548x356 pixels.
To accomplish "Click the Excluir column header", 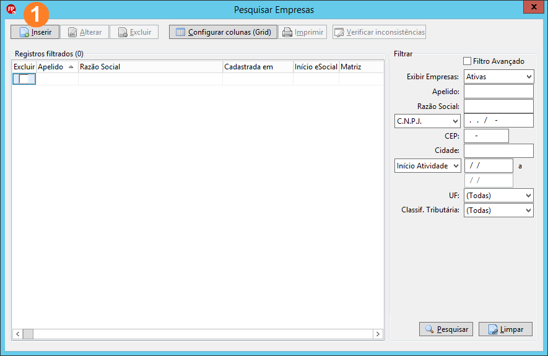I will [24, 67].
